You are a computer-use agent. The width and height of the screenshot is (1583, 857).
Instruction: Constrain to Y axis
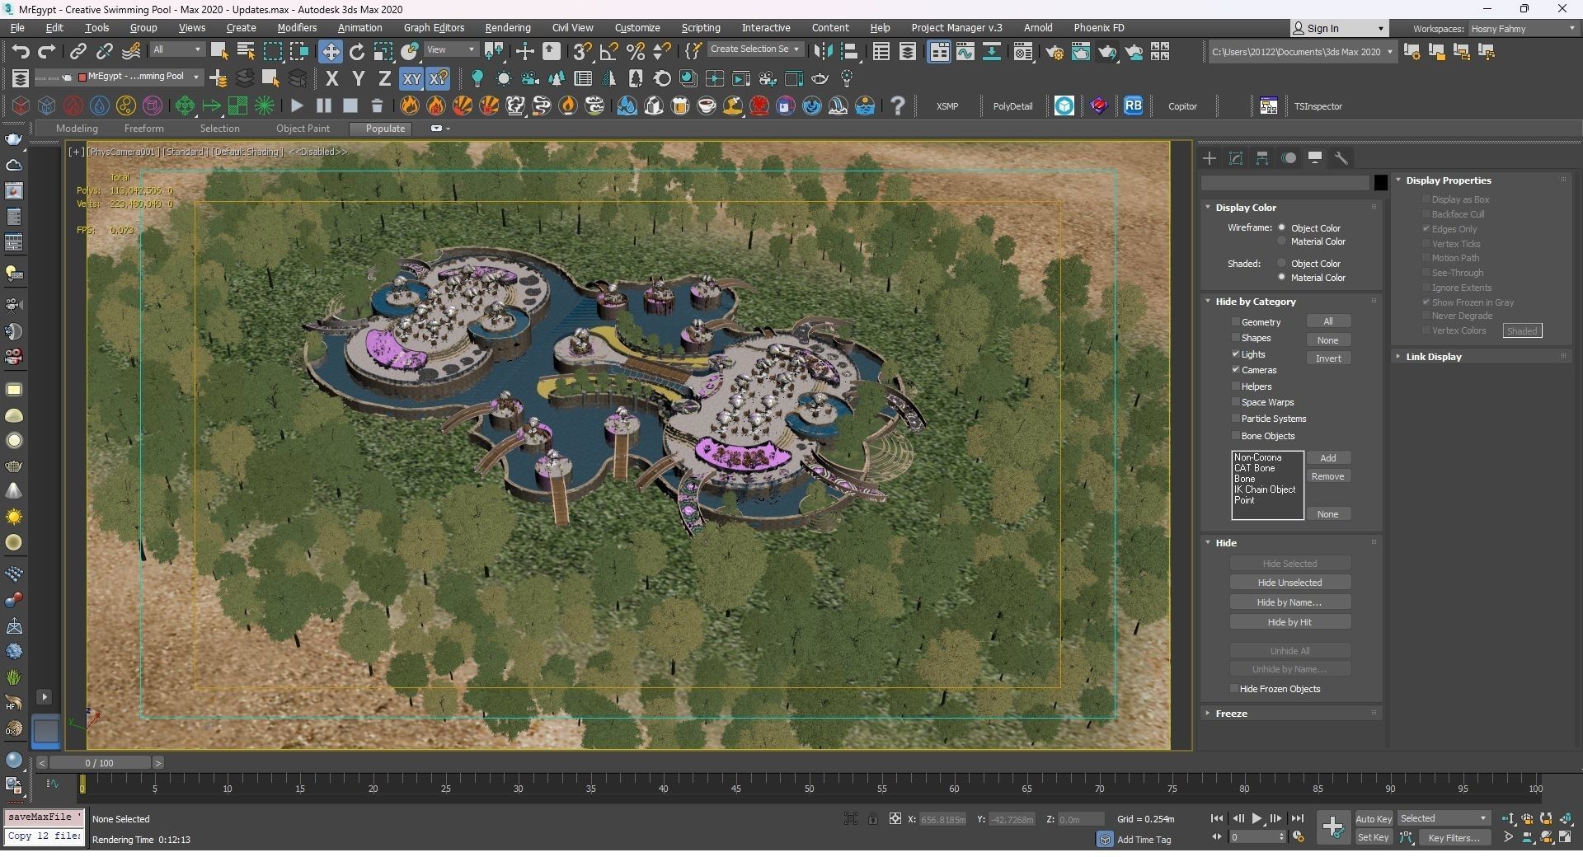pyautogui.click(x=358, y=79)
